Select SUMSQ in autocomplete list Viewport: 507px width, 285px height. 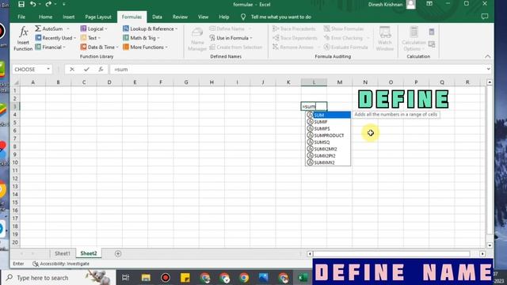pyautogui.click(x=328, y=142)
